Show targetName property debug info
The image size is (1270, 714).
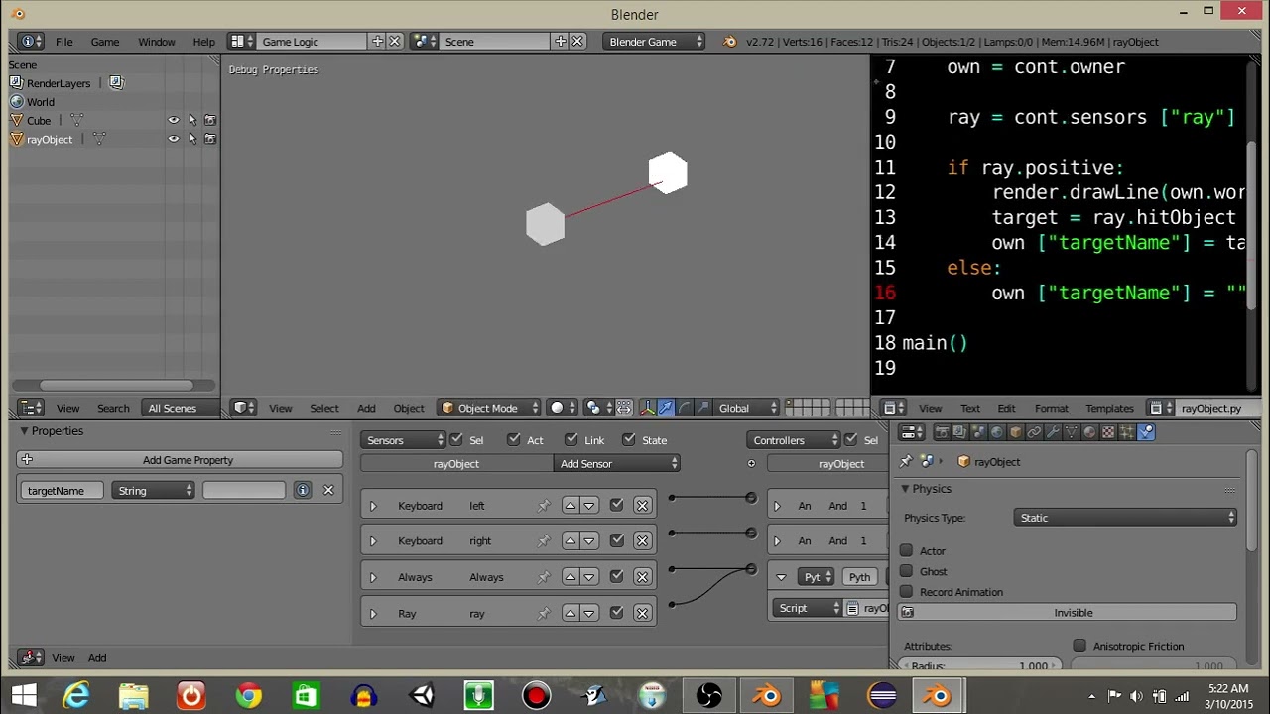pyautogui.click(x=303, y=490)
